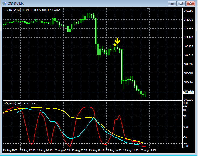Close the GBPJPY,M5 chart window
Viewport: 198px width, 156px height.
tap(190, 4)
